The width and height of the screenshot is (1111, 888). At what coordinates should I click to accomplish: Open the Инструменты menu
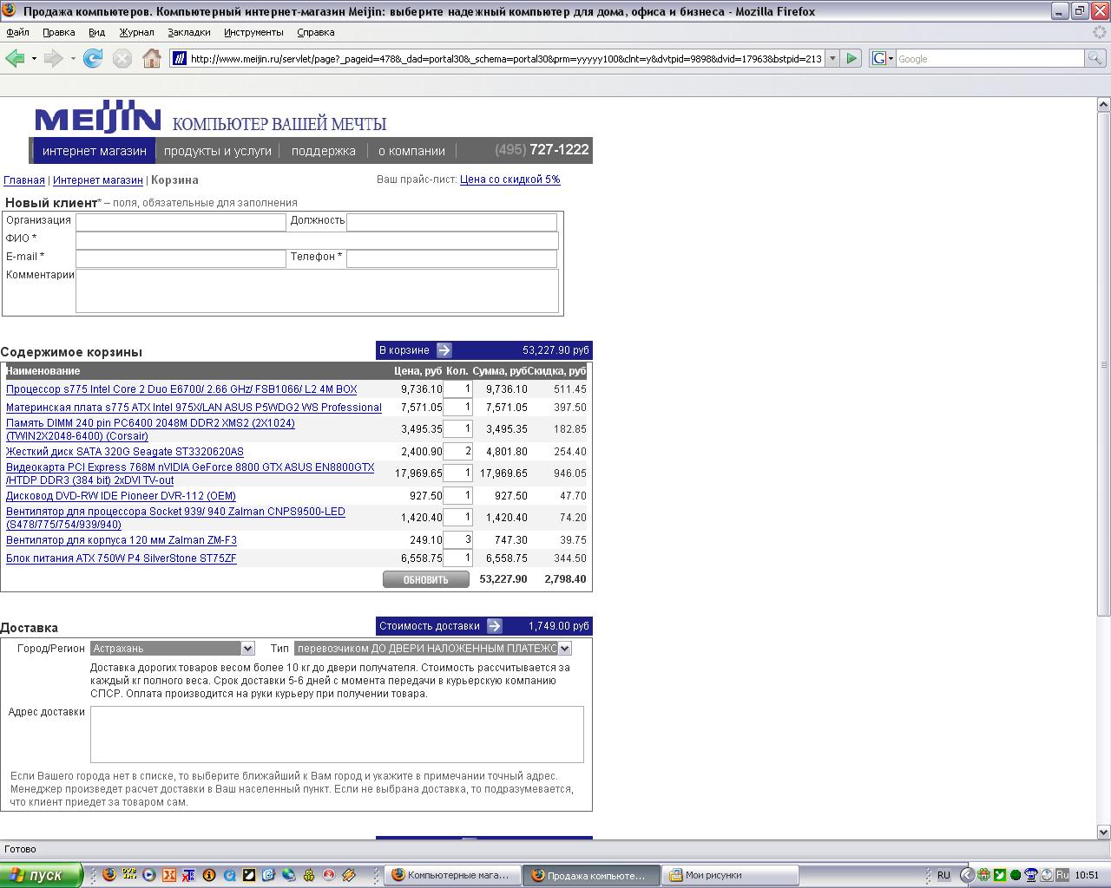(253, 32)
